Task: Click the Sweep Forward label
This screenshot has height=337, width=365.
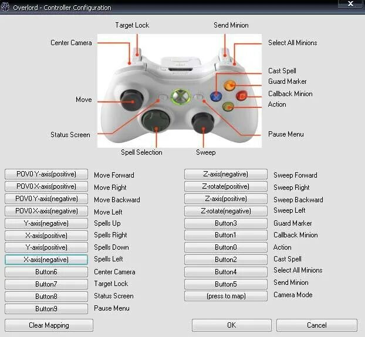Action: (295, 175)
